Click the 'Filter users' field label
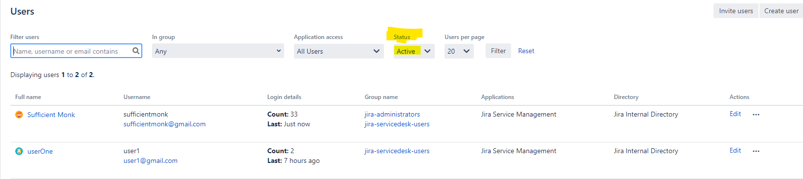The image size is (803, 179). point(25,37)
